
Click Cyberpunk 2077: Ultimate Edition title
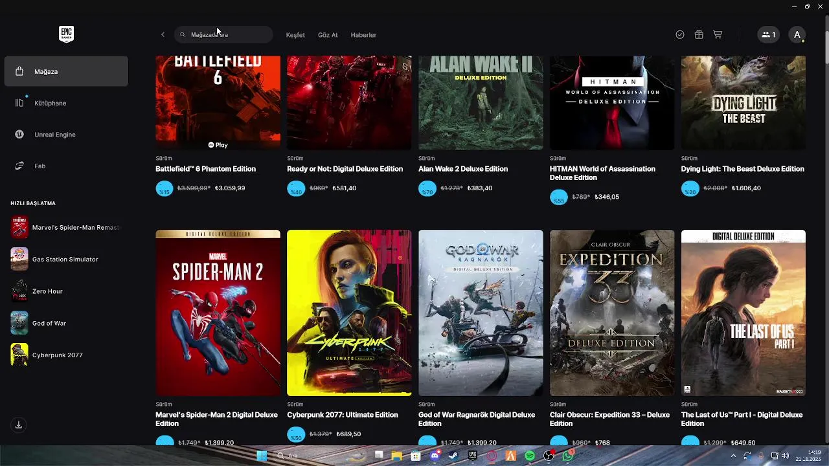click(x=342, y=415)
